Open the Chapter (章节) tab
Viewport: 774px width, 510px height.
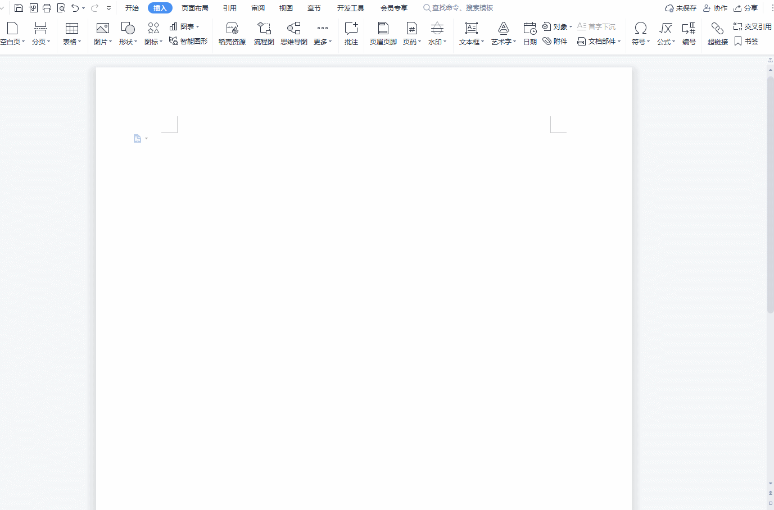[x=314, y=8]
